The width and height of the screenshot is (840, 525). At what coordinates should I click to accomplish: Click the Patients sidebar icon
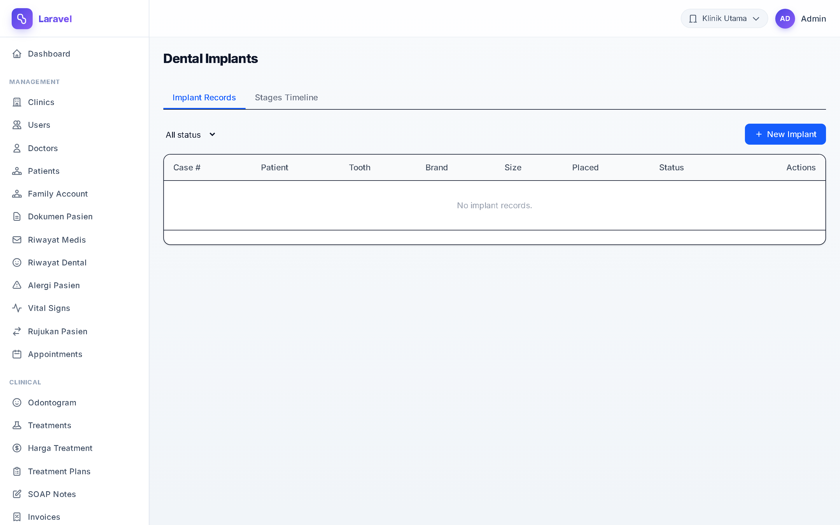[17, 171]
